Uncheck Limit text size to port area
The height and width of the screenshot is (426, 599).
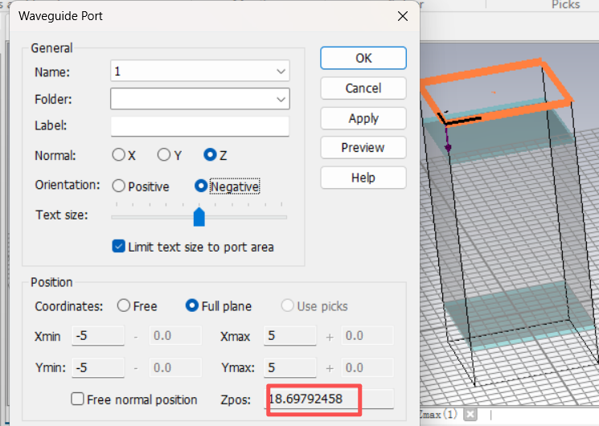pyautogui.click(x=118, y=247)
